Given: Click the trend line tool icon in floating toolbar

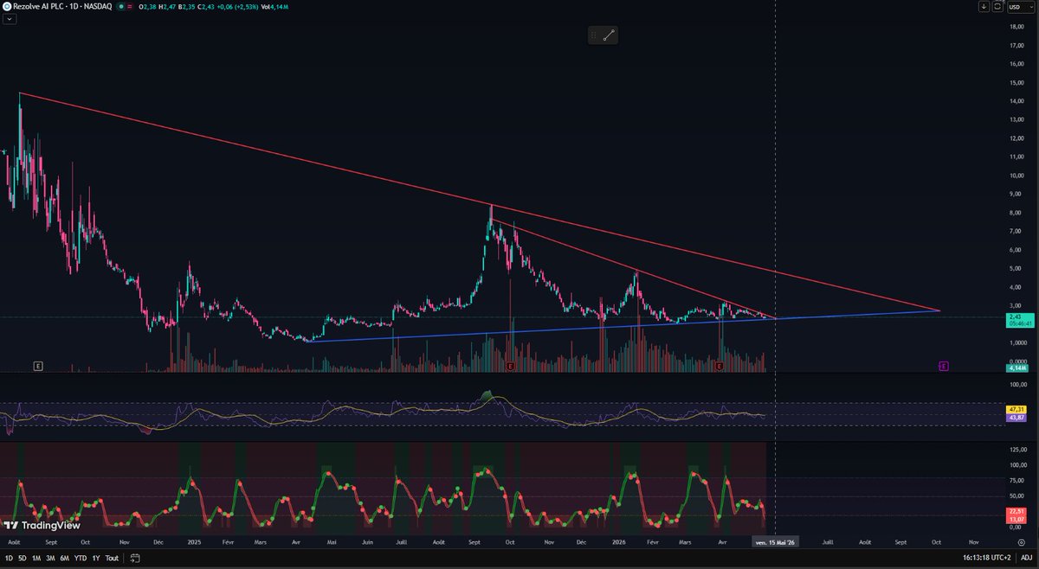Looking at the screenshot, I should [x=608, y=35].
